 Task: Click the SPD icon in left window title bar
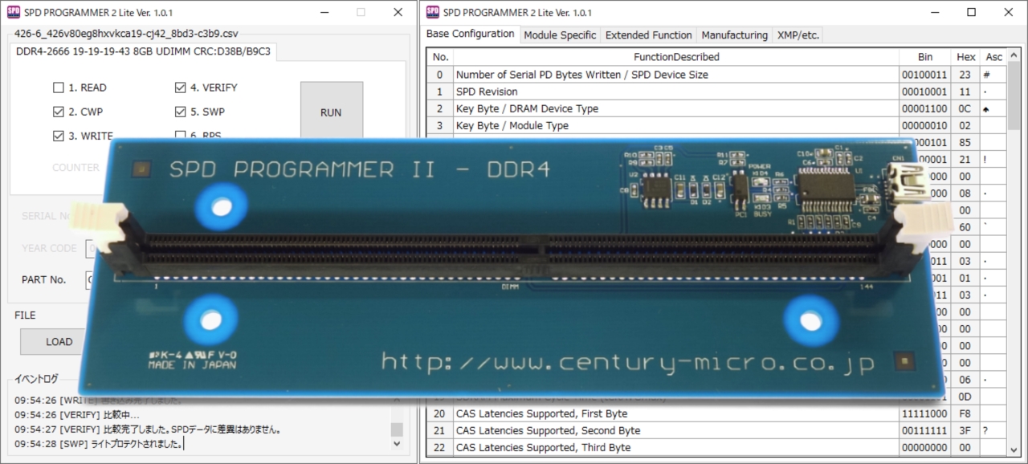[13, 12]
